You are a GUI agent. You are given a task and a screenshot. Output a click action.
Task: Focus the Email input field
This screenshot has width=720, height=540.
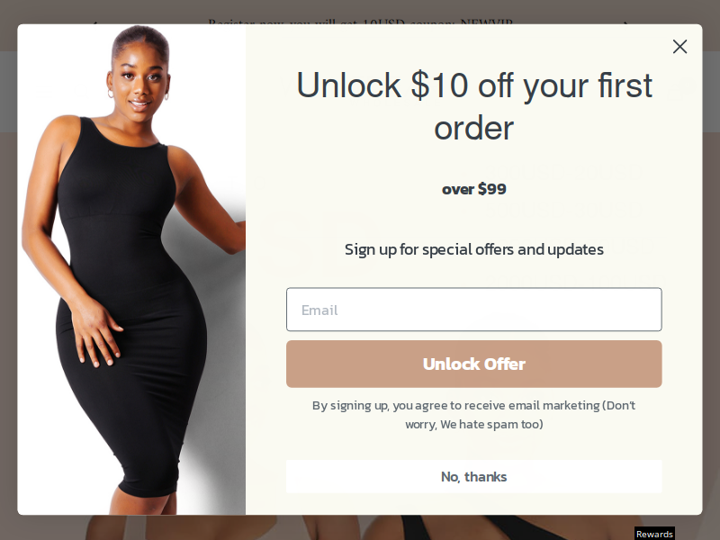tap(474, 310)
